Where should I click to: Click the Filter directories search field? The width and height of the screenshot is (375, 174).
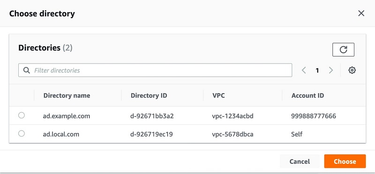(x=155, y=70)
